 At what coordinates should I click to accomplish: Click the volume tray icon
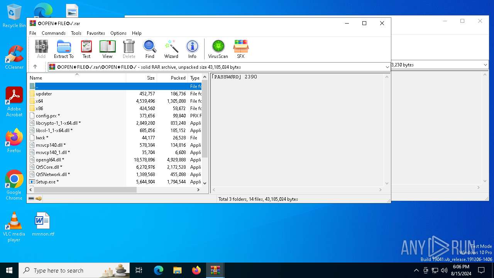coord(444,270)
